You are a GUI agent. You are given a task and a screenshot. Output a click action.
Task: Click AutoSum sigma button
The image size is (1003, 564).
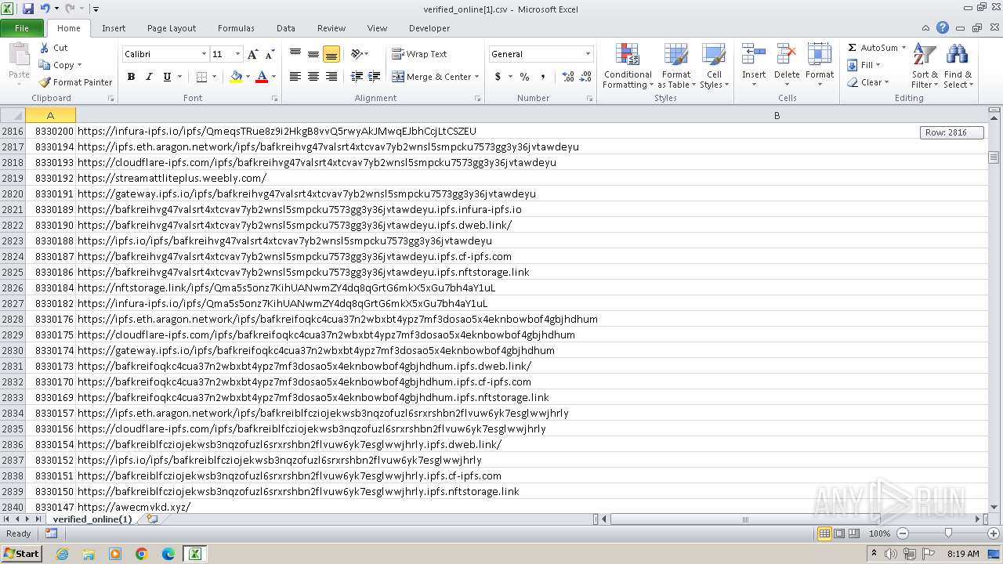click(x=872, y=48)
